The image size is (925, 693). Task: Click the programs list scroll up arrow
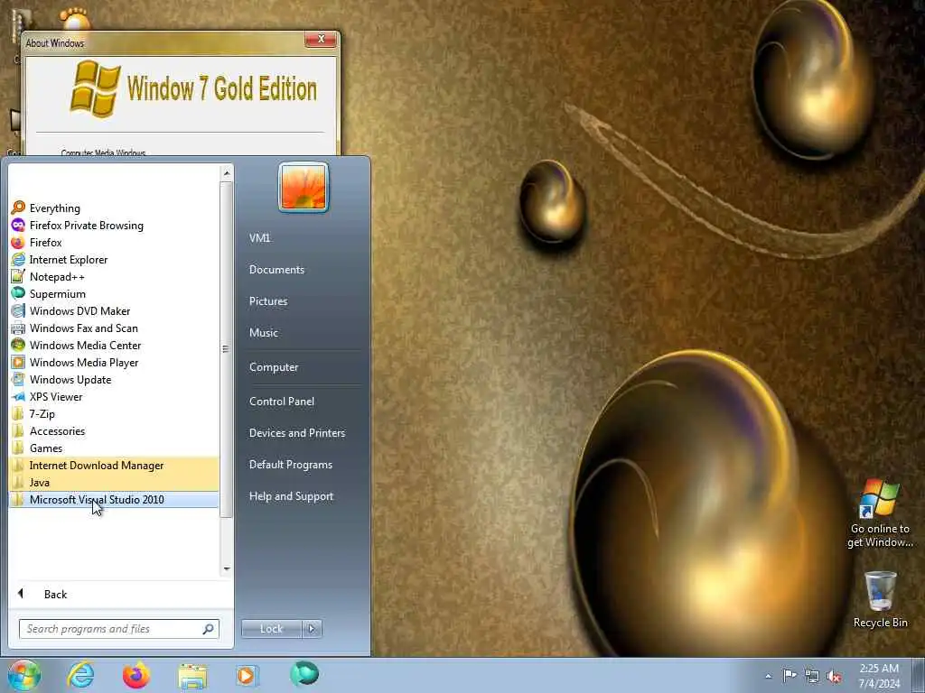227,173
